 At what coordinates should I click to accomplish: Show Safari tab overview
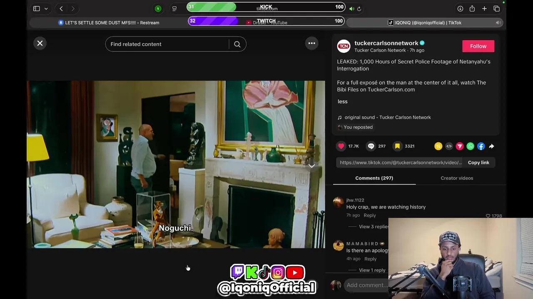[496, 9]
